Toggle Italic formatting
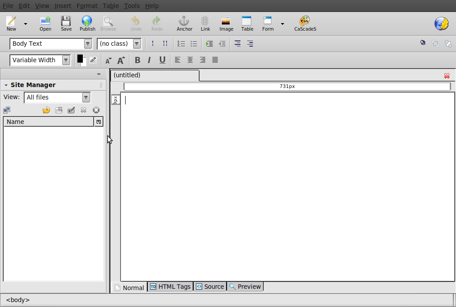The height and width of the screenshot is (307, 456). (149, 60)
